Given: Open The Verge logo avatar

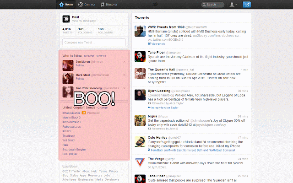Looking at the screenshot, I should [140, 163].
